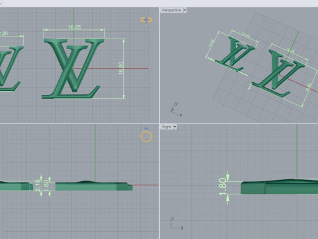Select the 1.80 dimension in the lower-left viewport
The height and width of the screenshot is (239, 318).
pyautogui.click(x=46, y=186)
